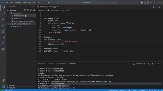Screen dimensions: 163x91
Task: Expand the TIMELINE section
Action: [x=12, y=88]
